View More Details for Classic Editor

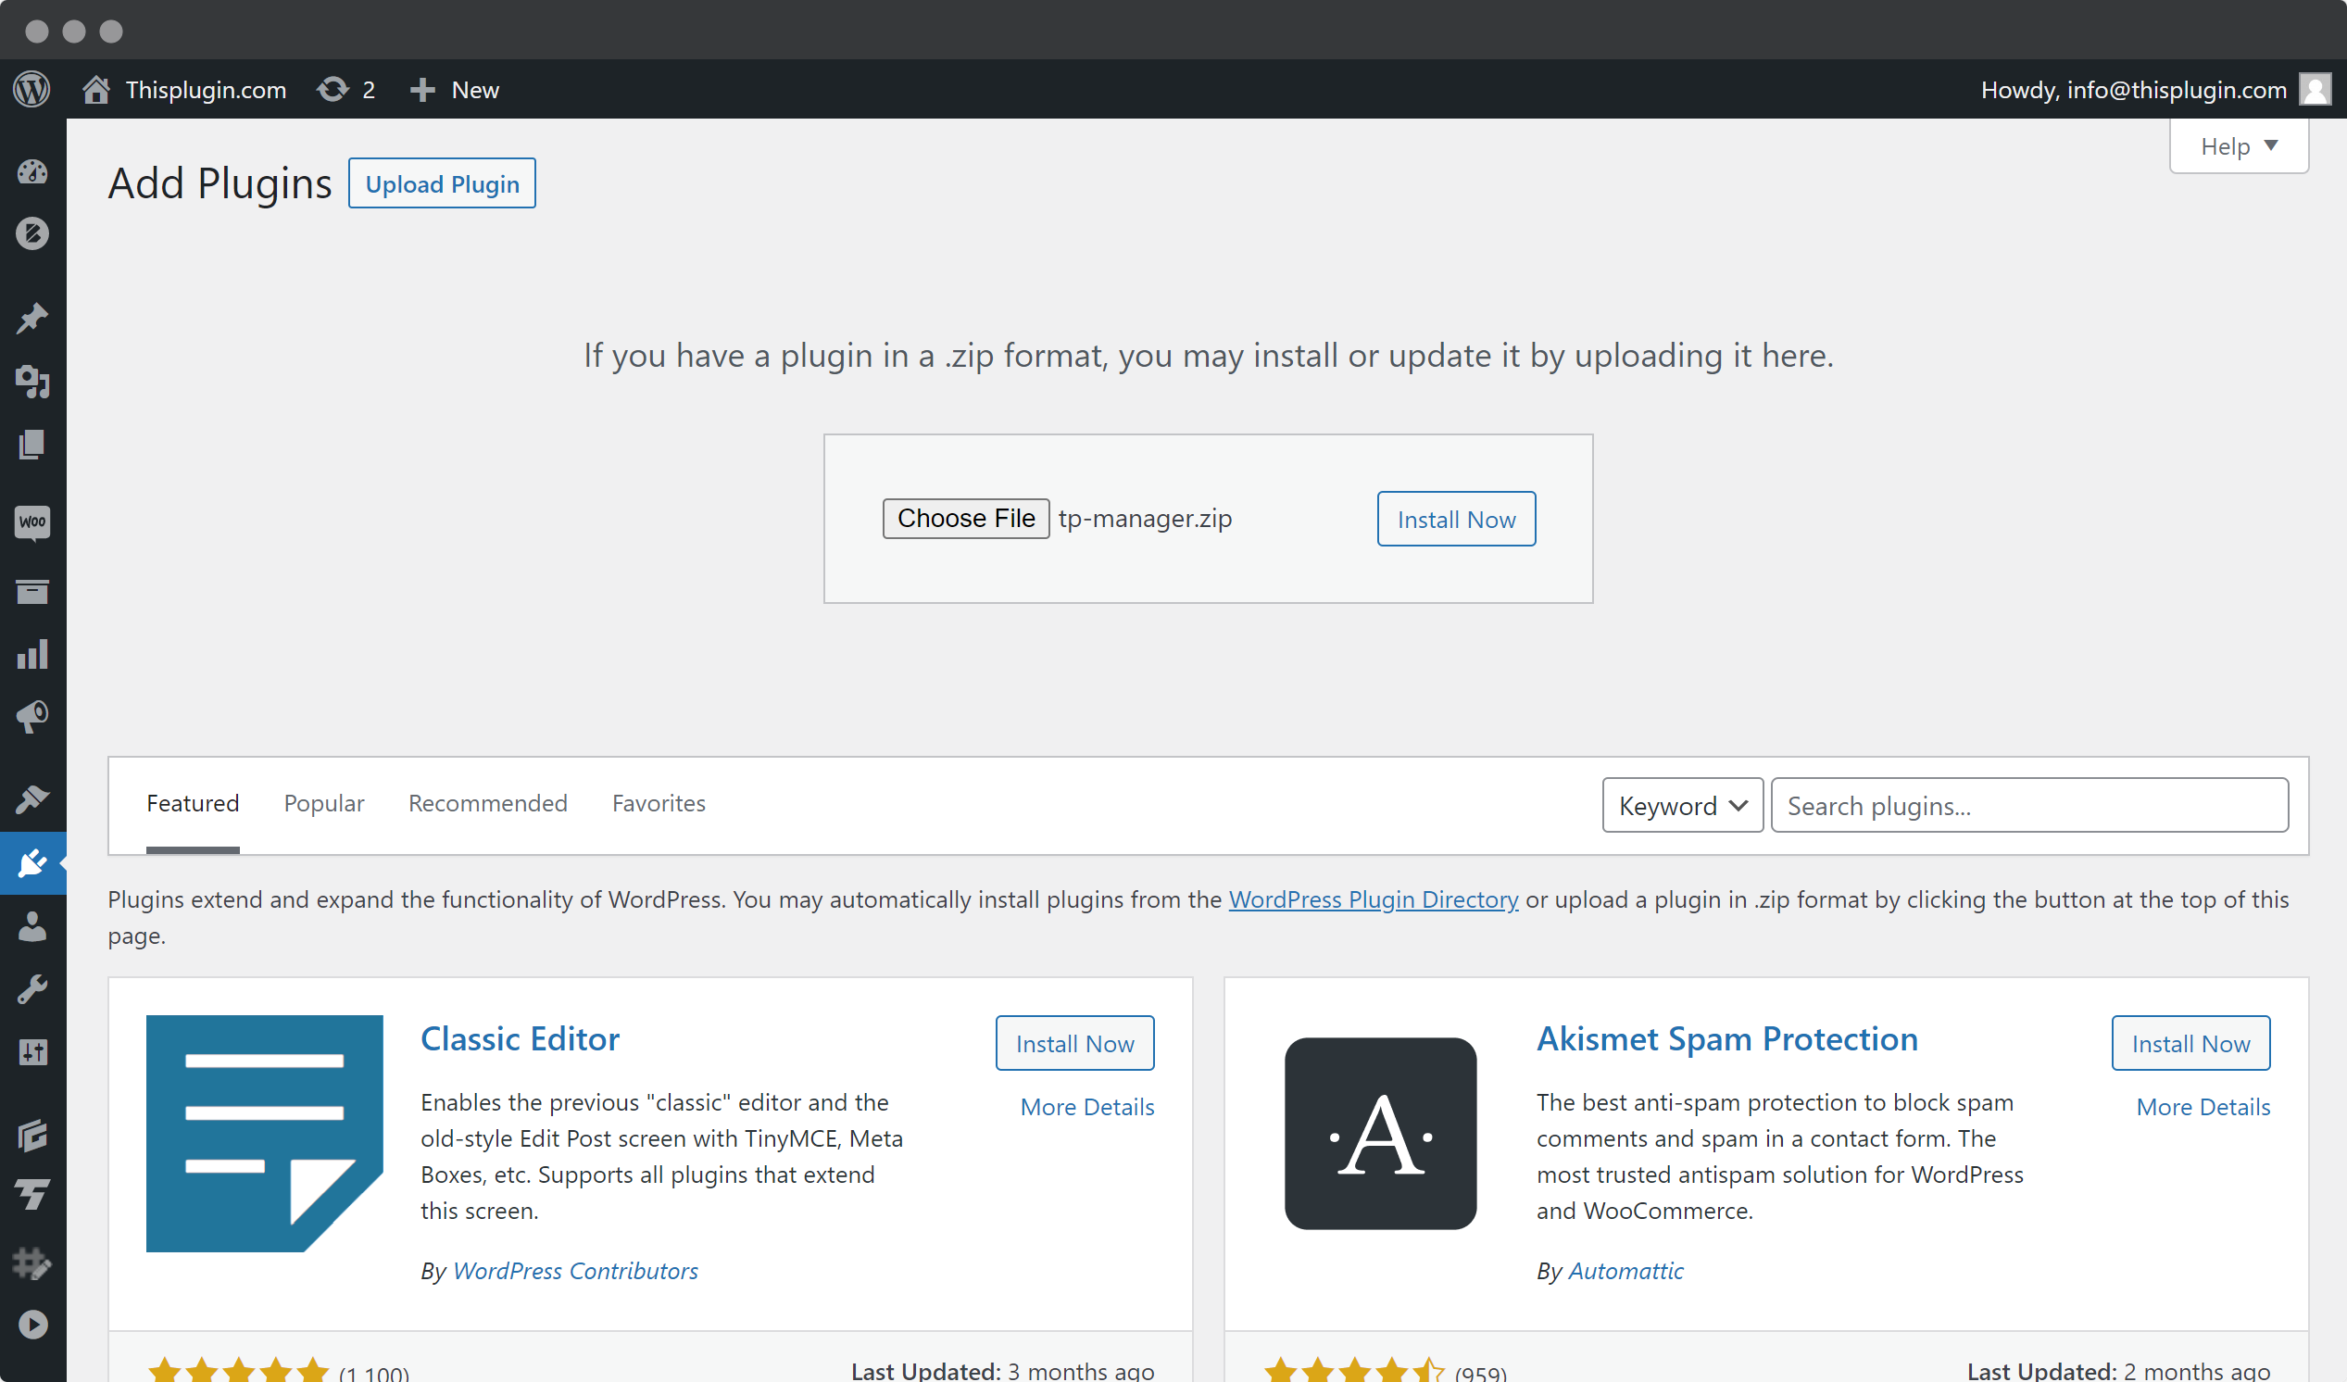tap(1086, 1106)
